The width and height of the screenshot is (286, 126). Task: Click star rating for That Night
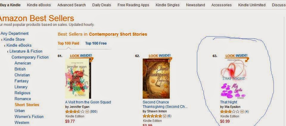pyautogui.click(x=230, y=112)
